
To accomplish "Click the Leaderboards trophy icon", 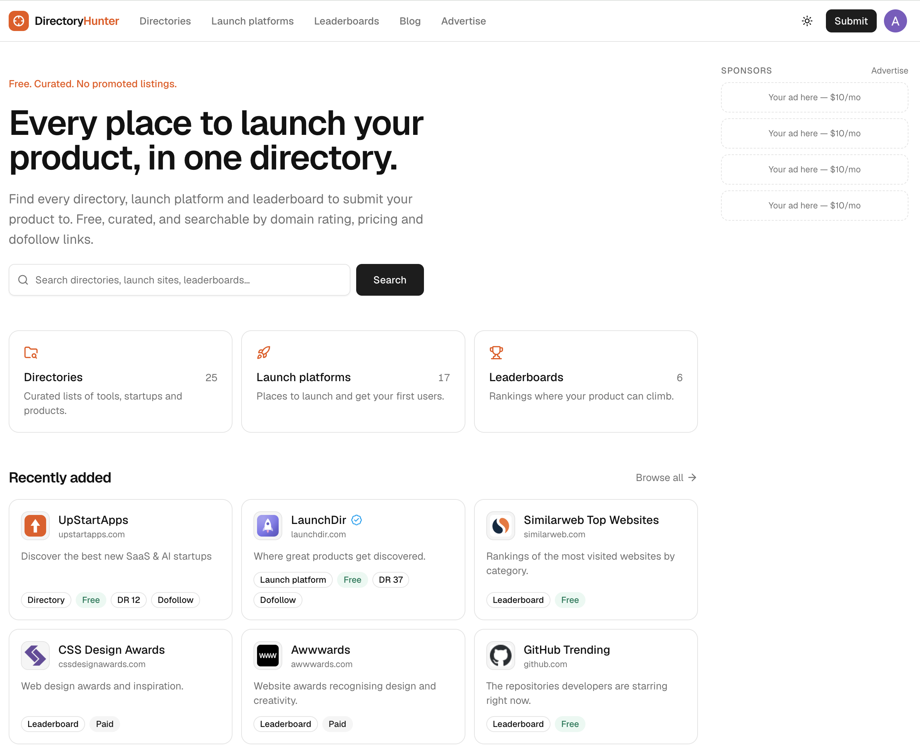I will (496, 352).
